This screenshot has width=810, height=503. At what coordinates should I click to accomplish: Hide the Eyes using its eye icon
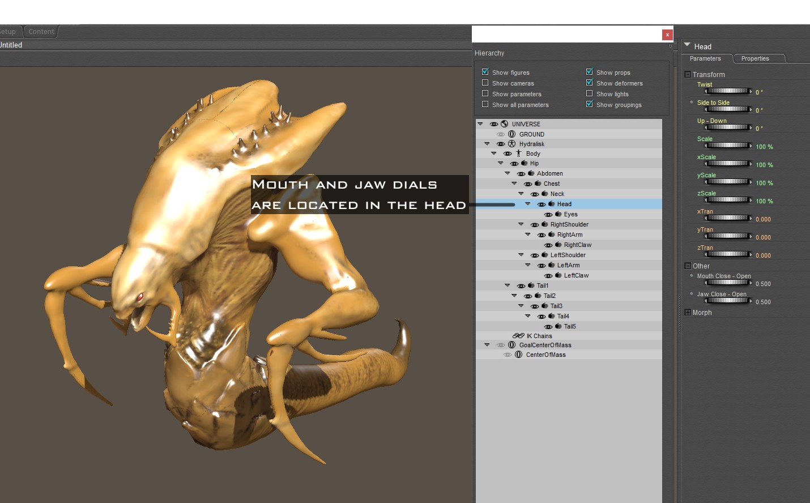coord(548,215)
